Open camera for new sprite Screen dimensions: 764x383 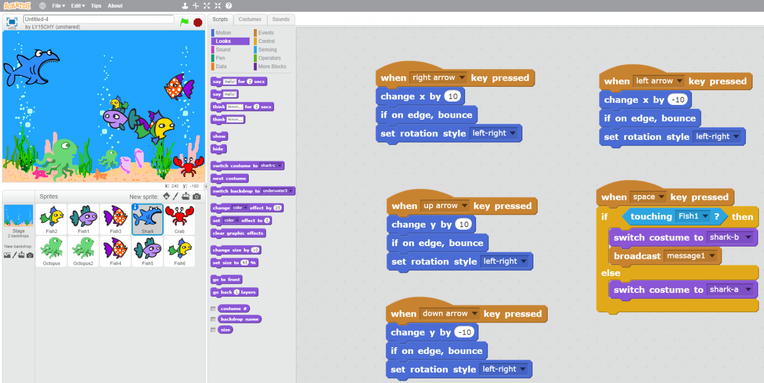(197, 196)
